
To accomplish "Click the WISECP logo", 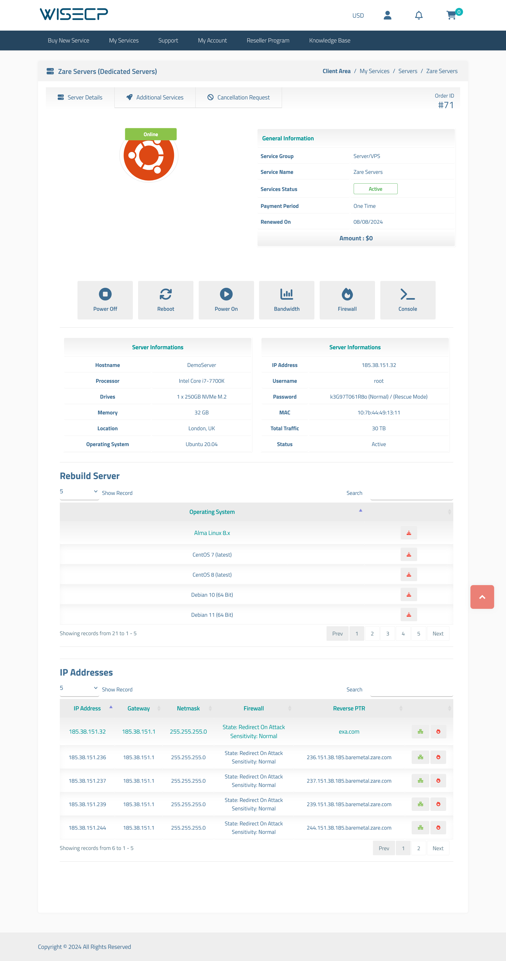I will 74,14.
